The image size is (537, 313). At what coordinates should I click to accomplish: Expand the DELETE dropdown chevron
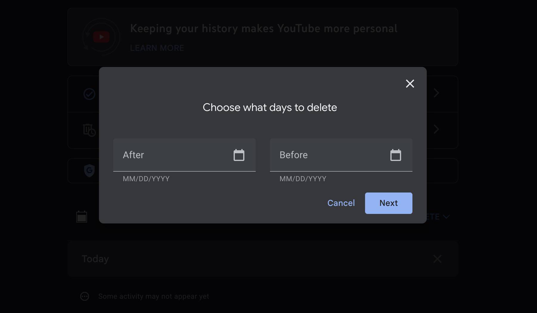click(446, 217)
